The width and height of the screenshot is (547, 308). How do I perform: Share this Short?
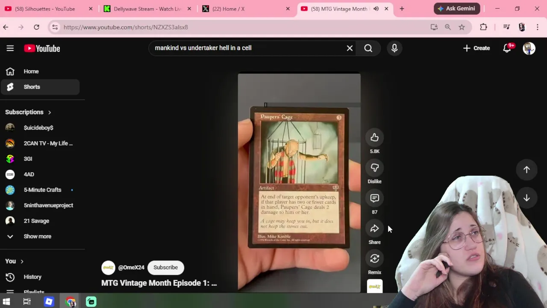pyautogui.click(x=374, y=228)
